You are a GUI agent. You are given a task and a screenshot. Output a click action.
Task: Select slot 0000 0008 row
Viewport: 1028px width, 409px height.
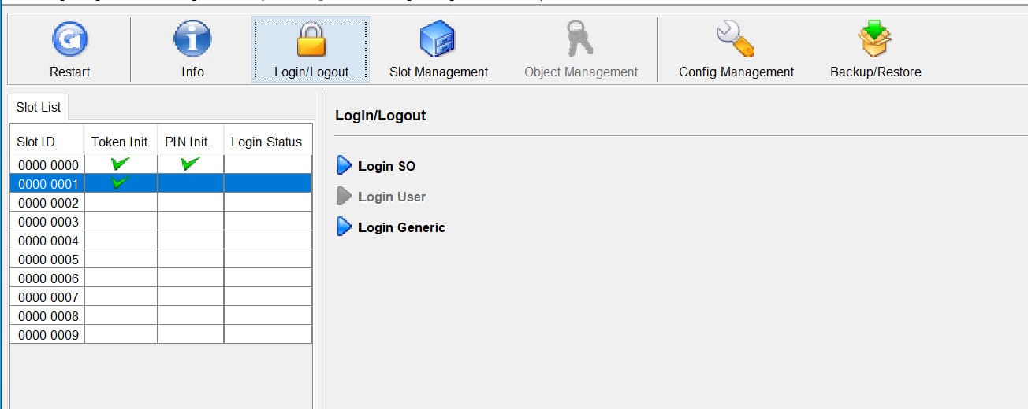[x=161, y=315]
